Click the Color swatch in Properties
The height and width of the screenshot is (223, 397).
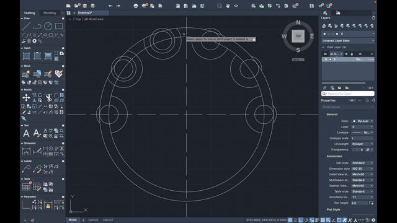[354, 121]
